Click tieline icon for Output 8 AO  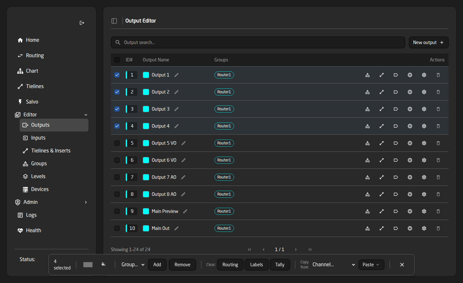[382, 194]
